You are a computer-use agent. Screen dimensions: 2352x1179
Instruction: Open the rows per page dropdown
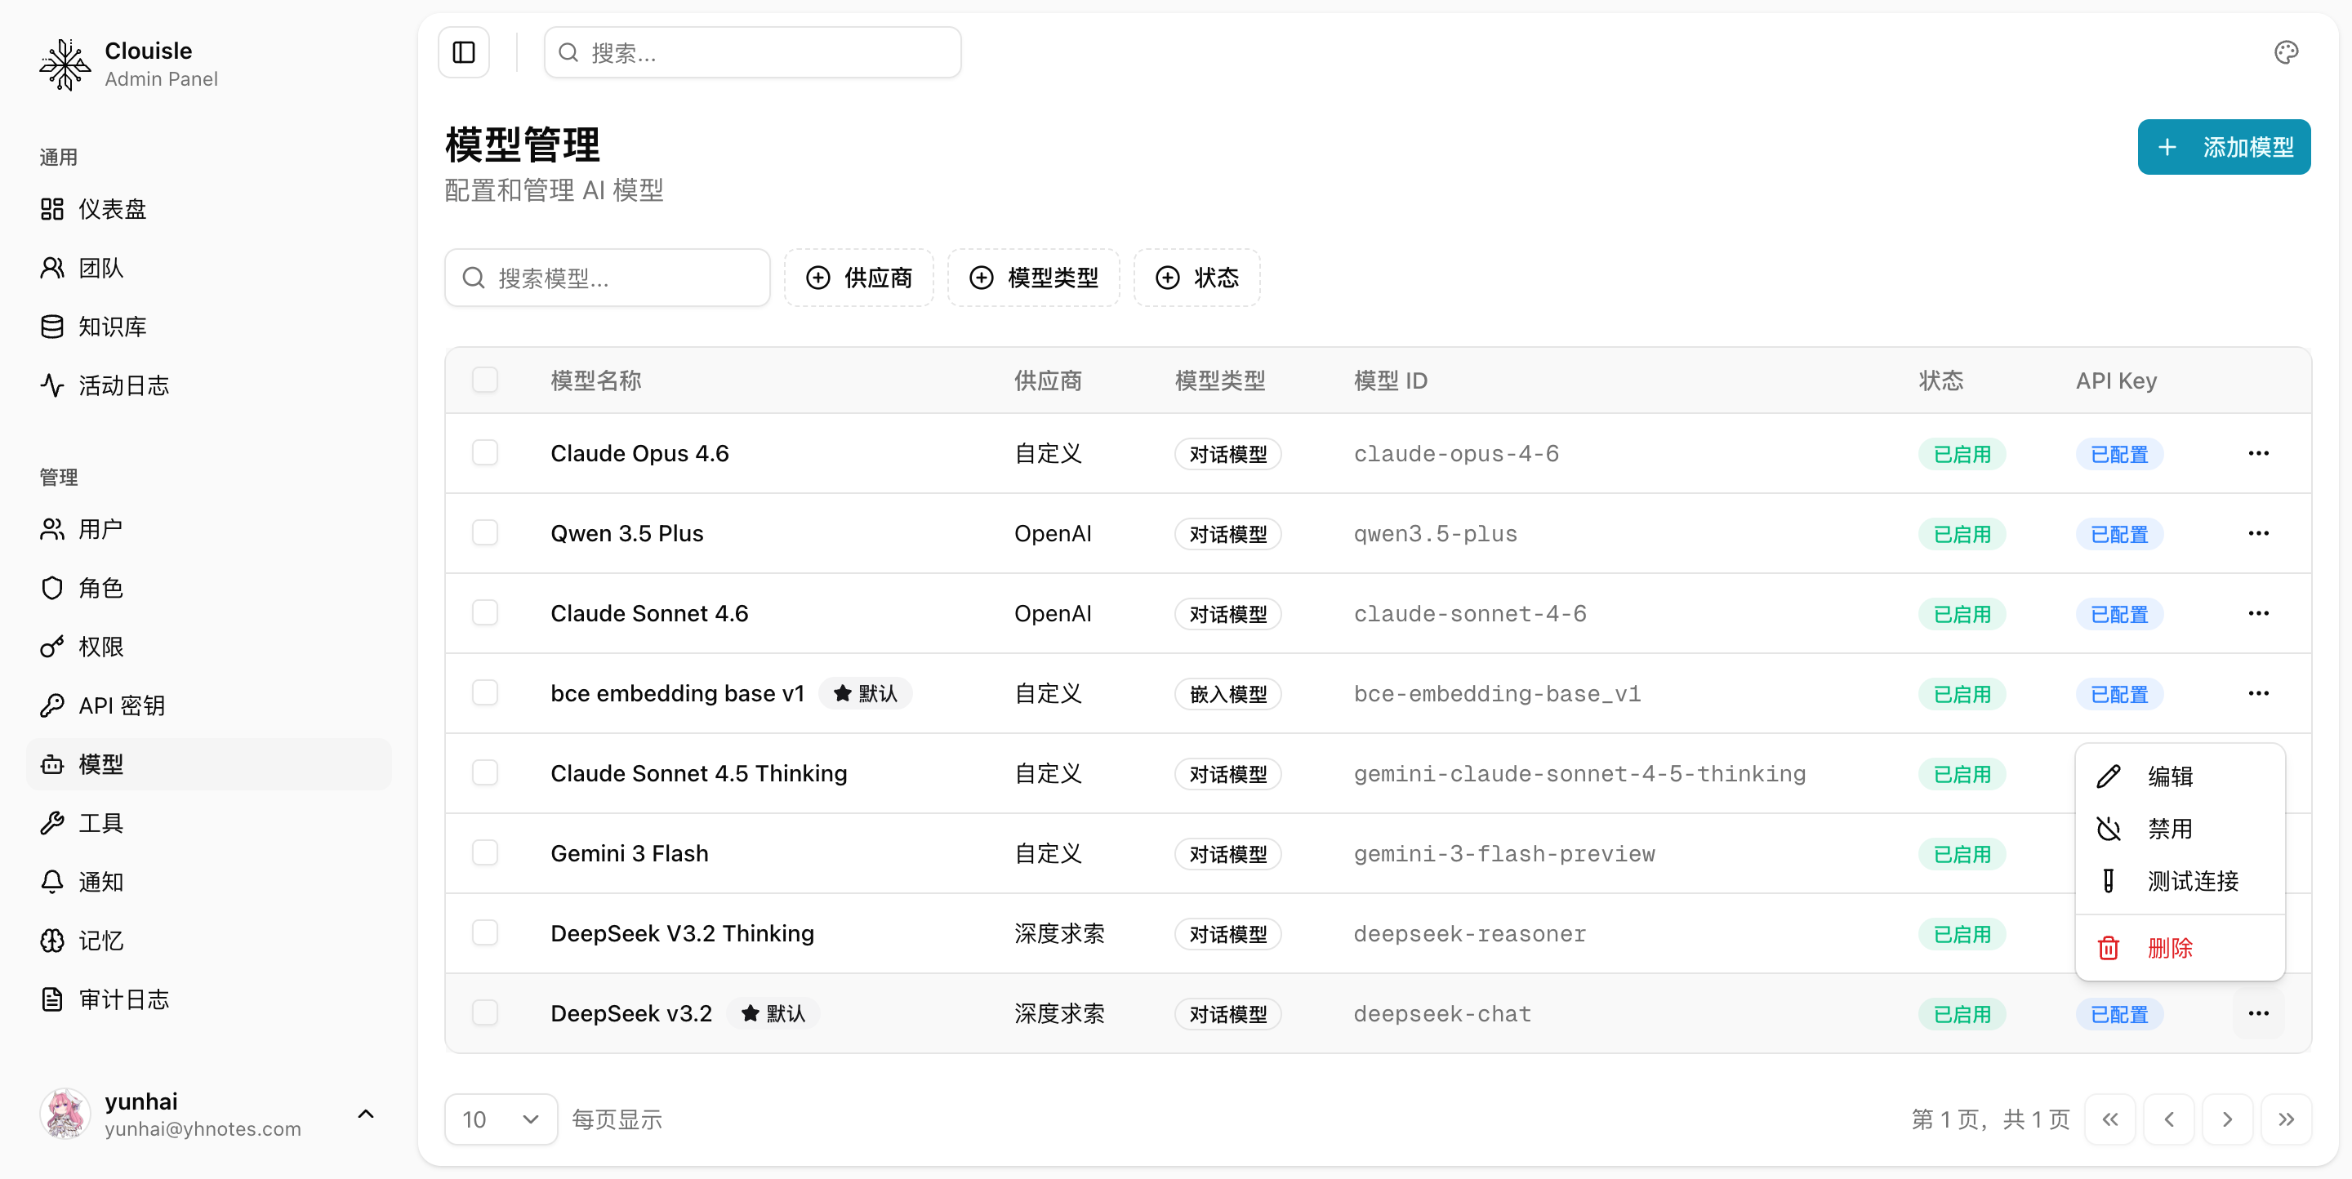(501, 1119)
